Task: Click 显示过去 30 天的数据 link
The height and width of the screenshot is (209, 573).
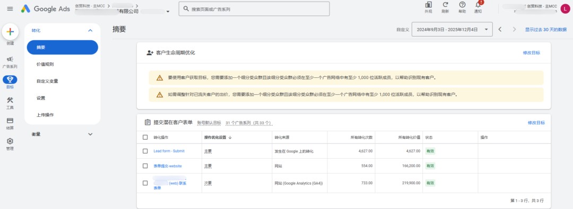Action: coord(546,30)
